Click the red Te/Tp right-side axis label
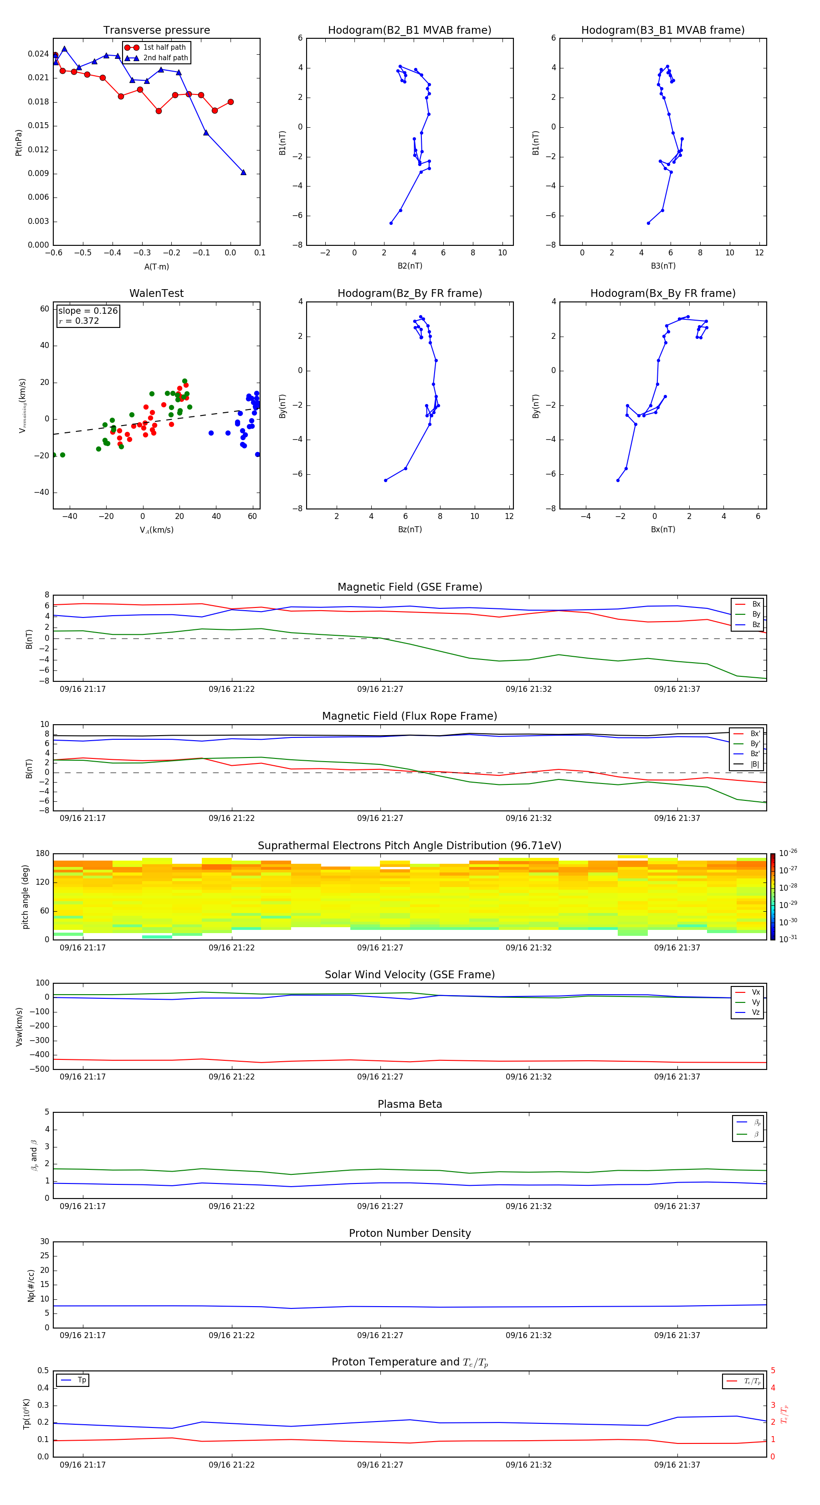This screenshot has width=820, height=1505. click(784, 1414)
